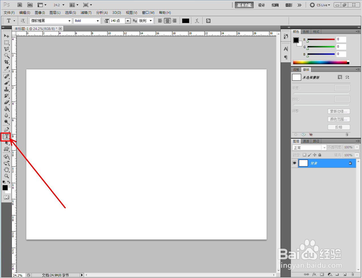362x278 pixels.
Task: Open the 140 点 font size dropdown
Action: 128,21
